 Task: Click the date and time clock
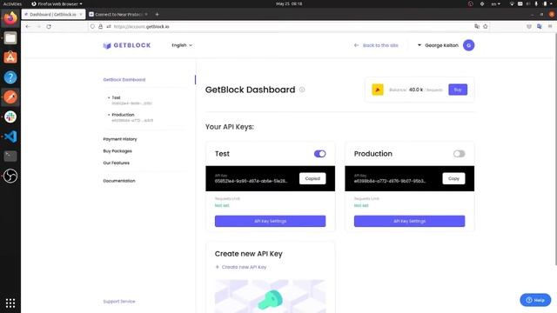pyautogui.click(x=289, y=3)
